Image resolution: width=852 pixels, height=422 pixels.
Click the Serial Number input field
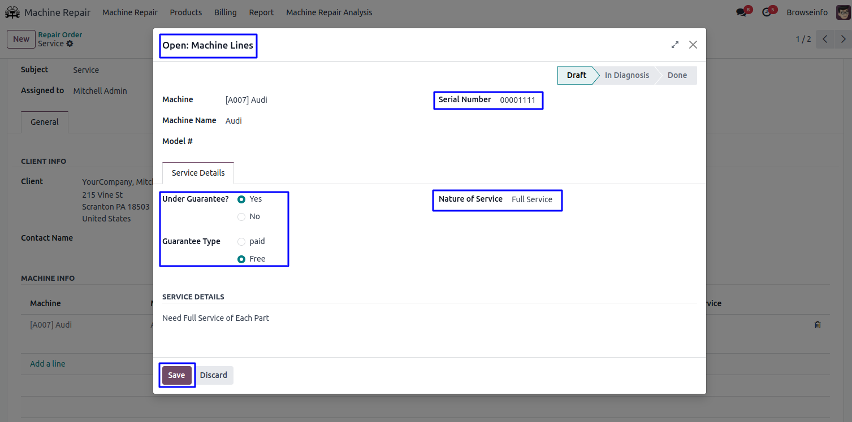[x=517, y=100]
